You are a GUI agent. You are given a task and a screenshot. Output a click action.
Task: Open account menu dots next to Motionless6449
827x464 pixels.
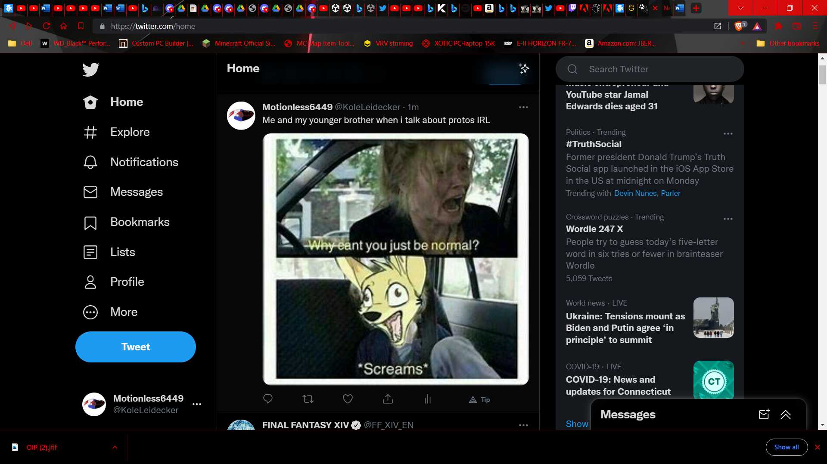coord(197,404)
